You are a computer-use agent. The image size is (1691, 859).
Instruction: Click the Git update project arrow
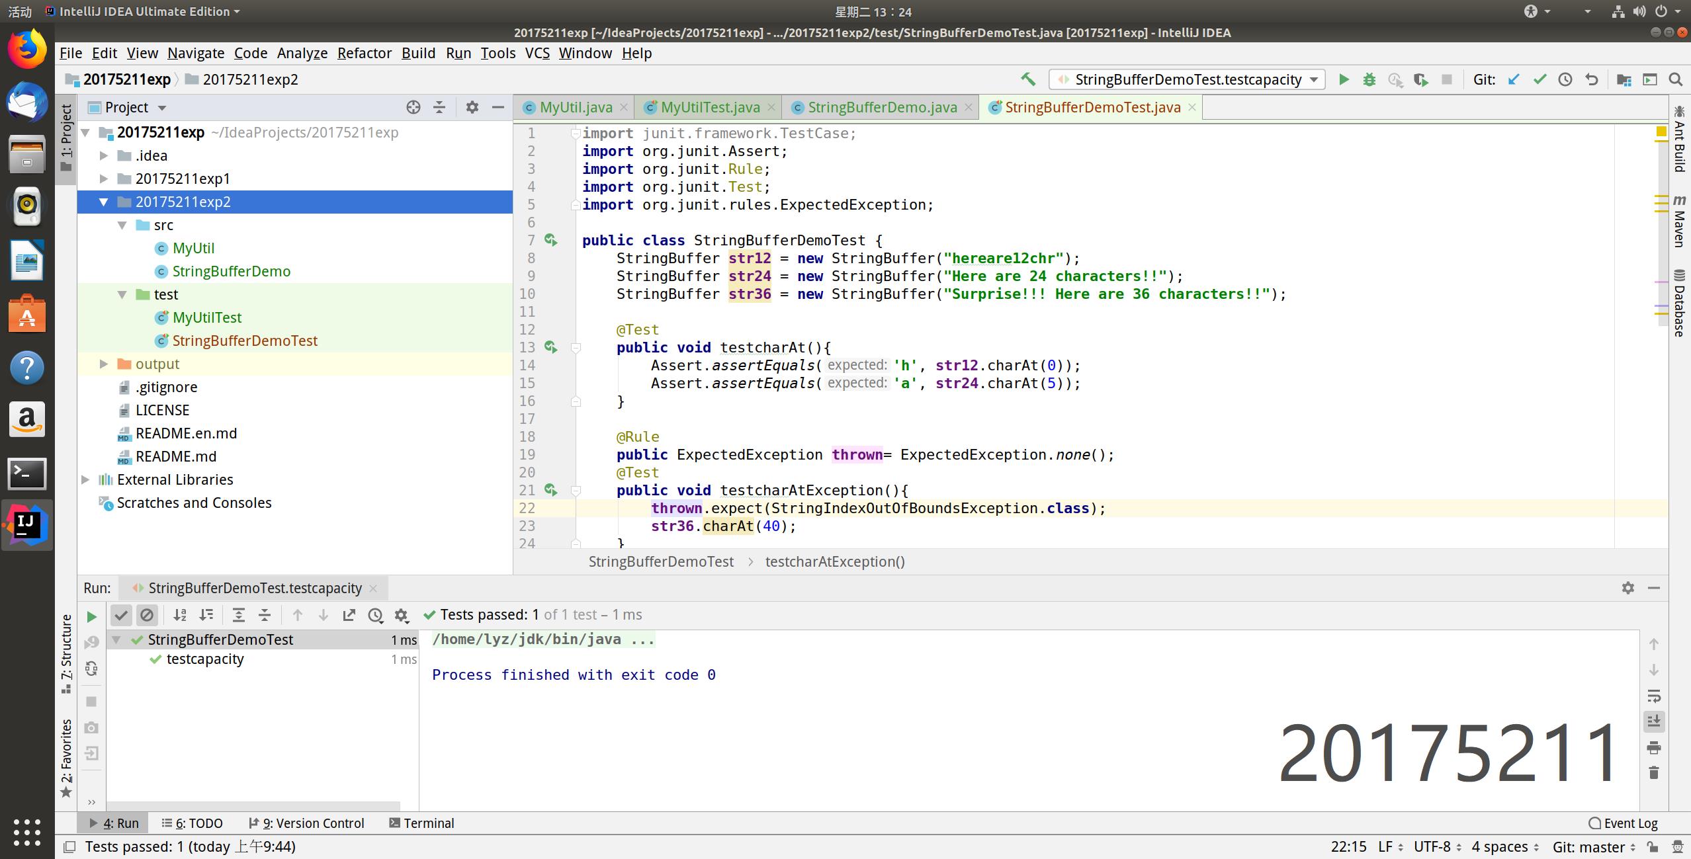pos(1514,79)
